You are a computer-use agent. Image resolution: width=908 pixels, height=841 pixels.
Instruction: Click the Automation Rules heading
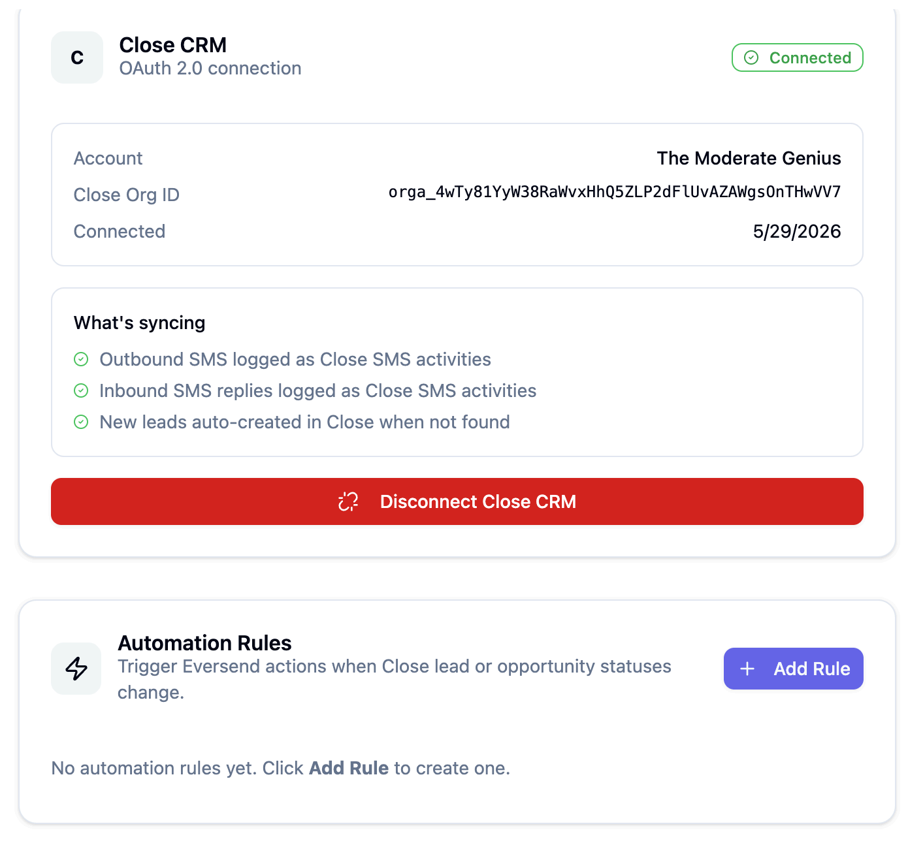click(x=204, y=643)
